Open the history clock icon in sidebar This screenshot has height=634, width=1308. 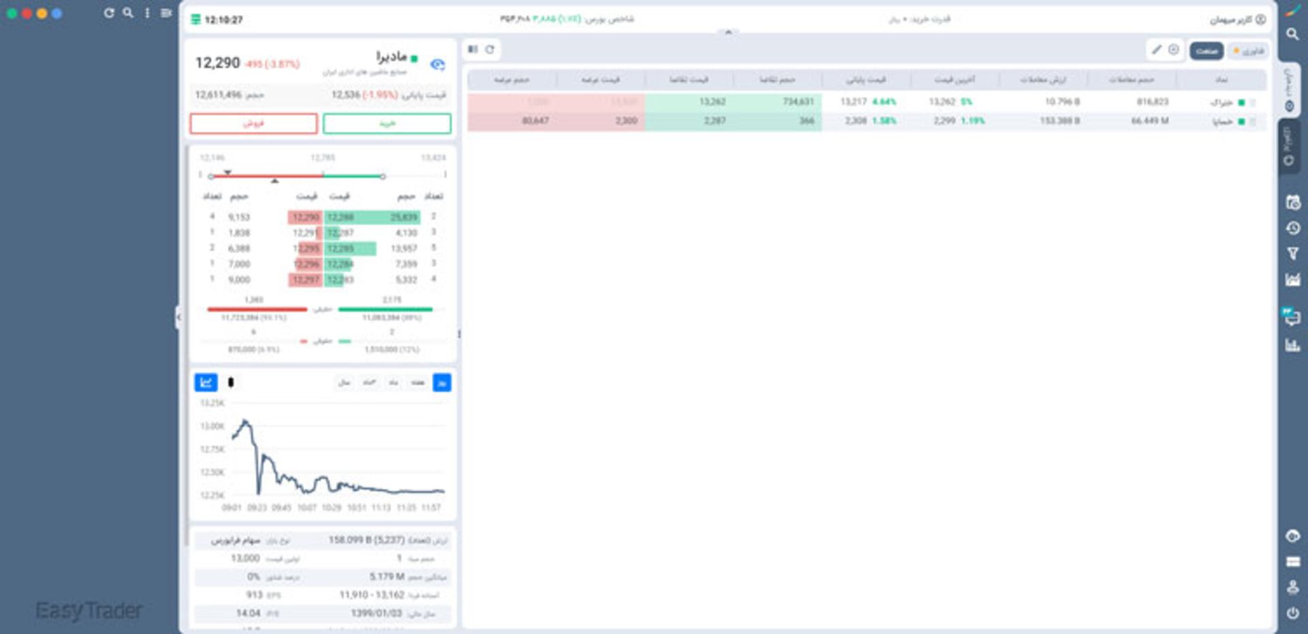(x=1292, y=229)
